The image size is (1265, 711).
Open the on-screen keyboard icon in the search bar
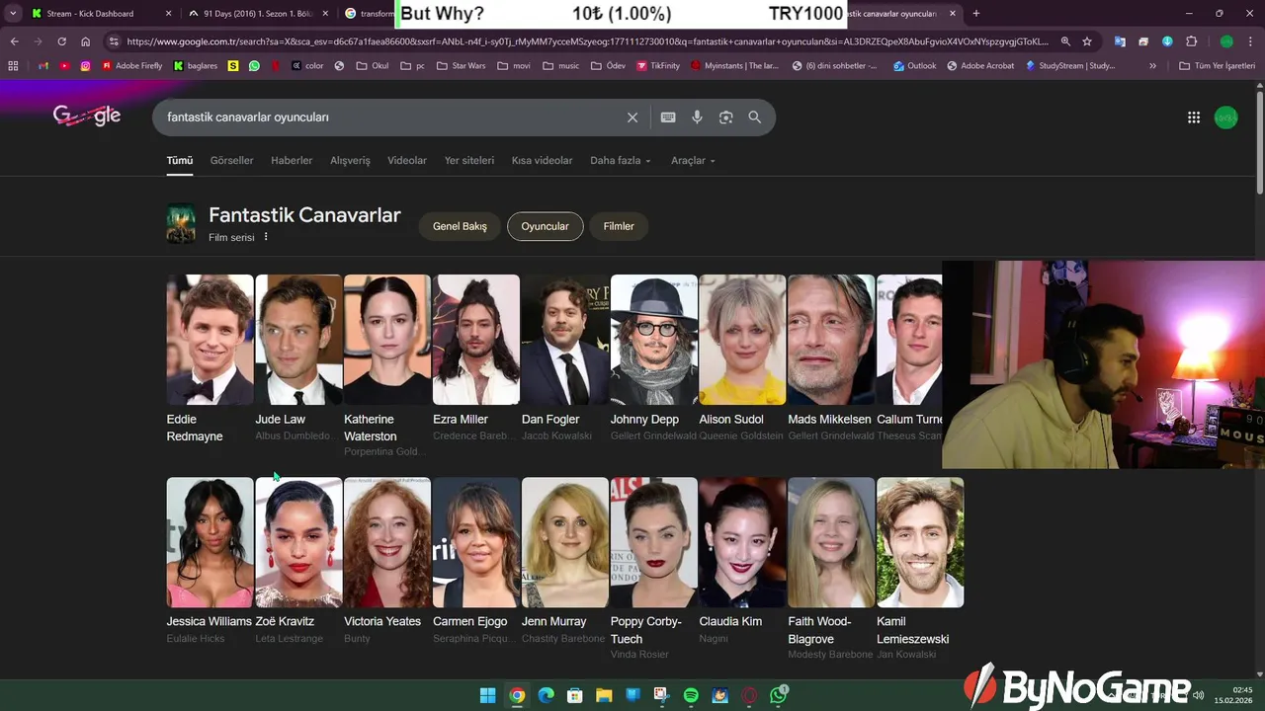668,118
